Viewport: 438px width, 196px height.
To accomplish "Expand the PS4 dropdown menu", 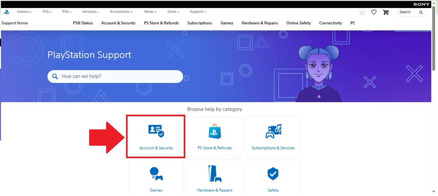I will pyautogui.click(x=67, y=12).
